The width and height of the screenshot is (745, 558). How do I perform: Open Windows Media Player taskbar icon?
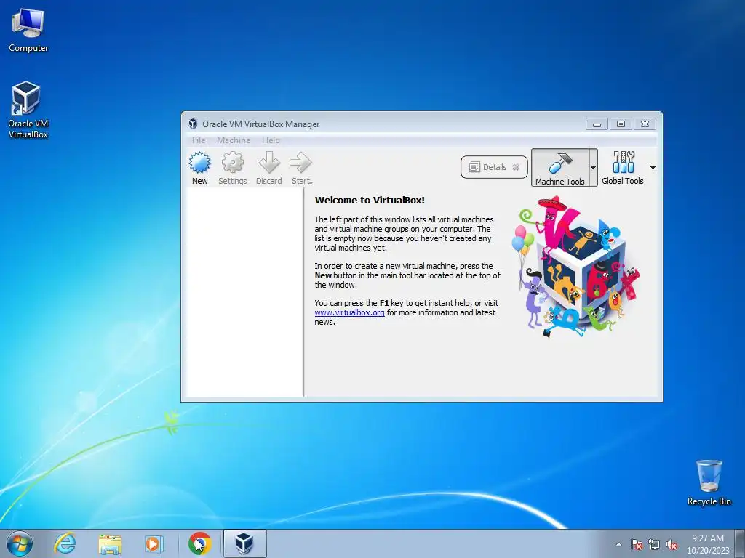pos(154,543)
